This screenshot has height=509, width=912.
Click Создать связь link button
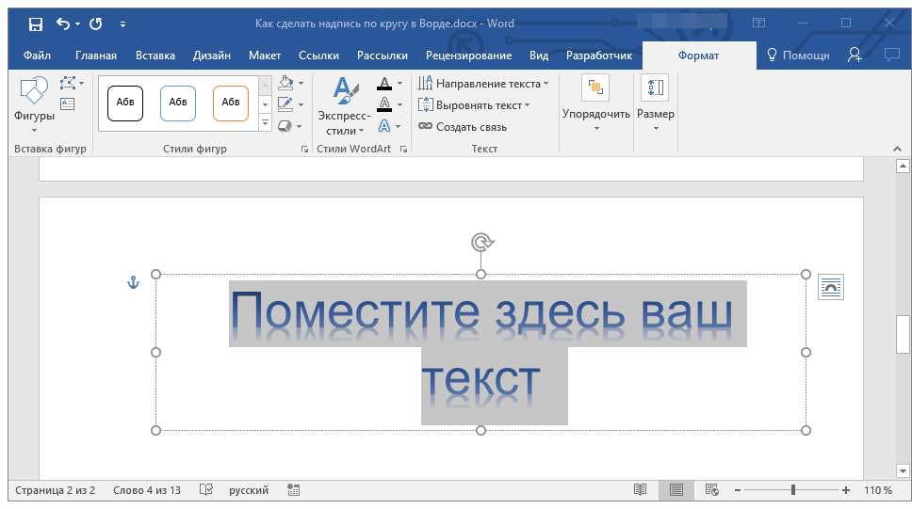[x=463, y=127]
